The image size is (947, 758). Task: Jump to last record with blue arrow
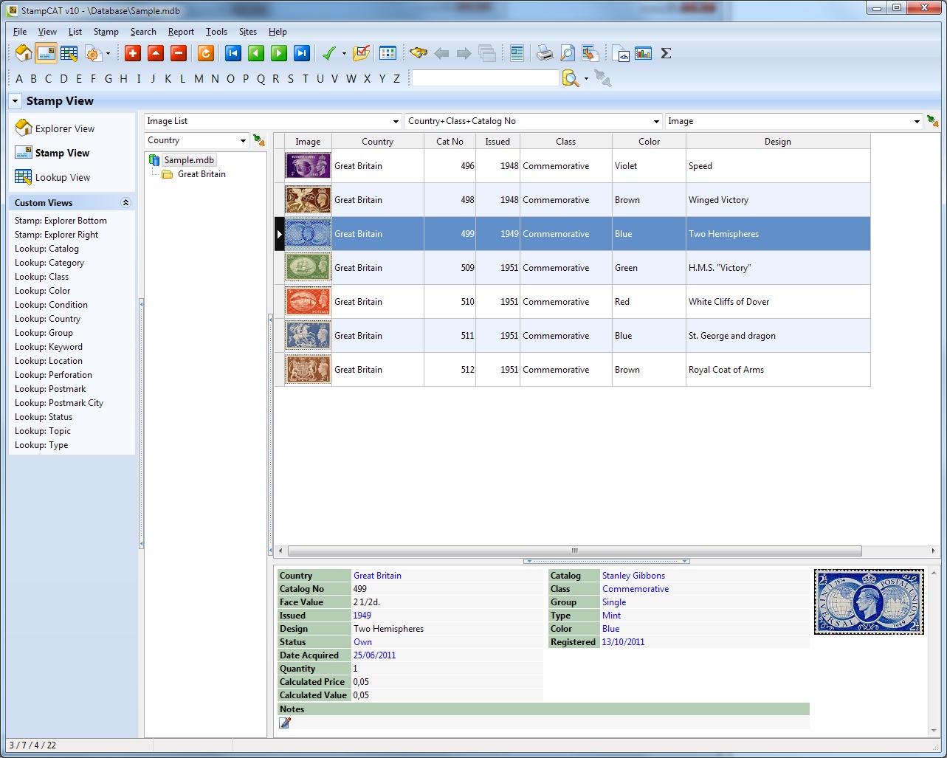(x=301, y=53)
